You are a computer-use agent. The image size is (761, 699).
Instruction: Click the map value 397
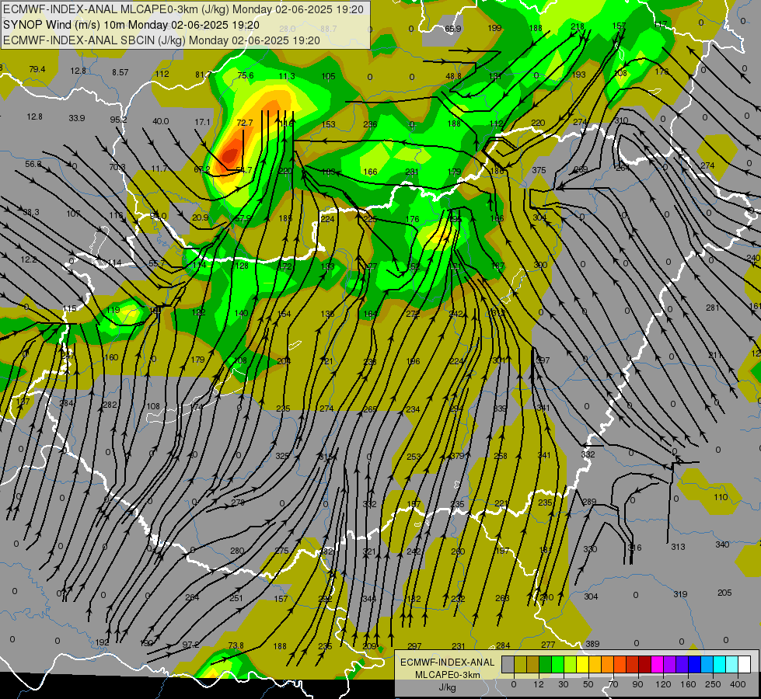click(543, 360)
